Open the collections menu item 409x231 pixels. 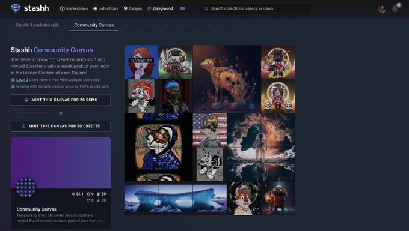click(106, 8)
